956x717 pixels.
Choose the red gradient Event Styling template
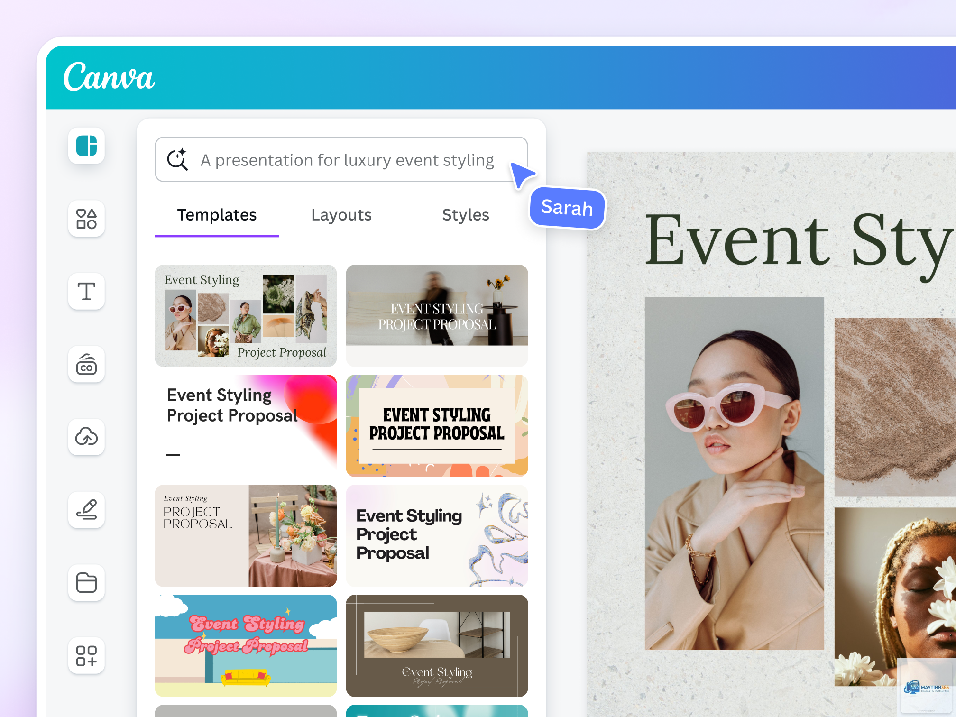pyautogui.click(x=246, y=426)
